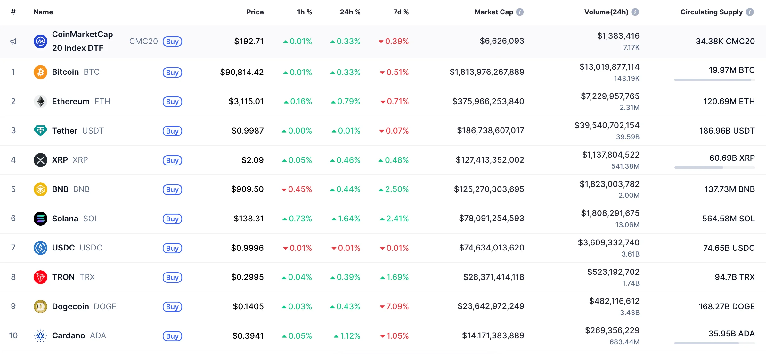This screenshot has width=766, height=354.
Task: Click the Circulating Supply info icon
Action: 750,12
